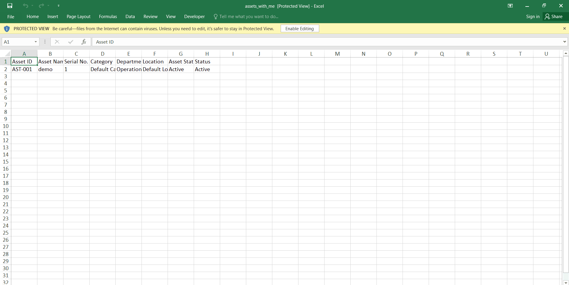Open the Insert Function fx dialog
The height and width of the screenshot is (285, 569).
[x=84, y=42]
